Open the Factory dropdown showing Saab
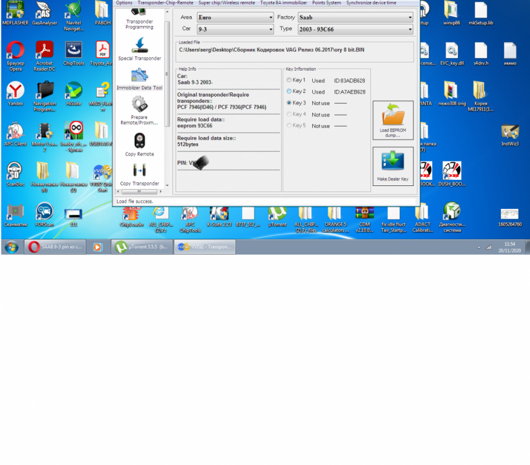The width and height of the screenshot is (530, 465). click(355, 17)
